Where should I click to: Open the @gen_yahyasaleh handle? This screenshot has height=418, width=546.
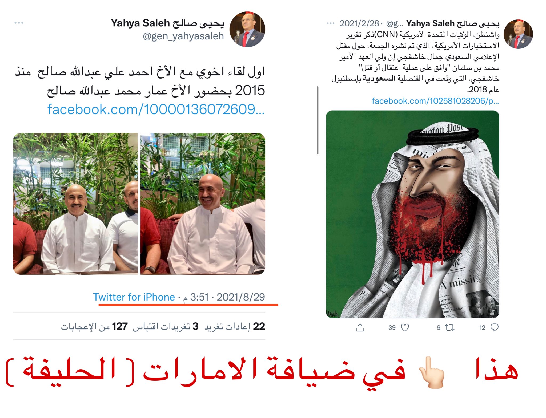(183, 36)
